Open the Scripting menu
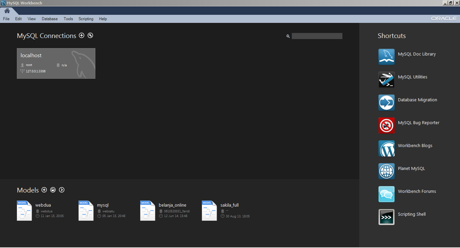The width and height of the screenshot is (460, 248). click(86, 19)
